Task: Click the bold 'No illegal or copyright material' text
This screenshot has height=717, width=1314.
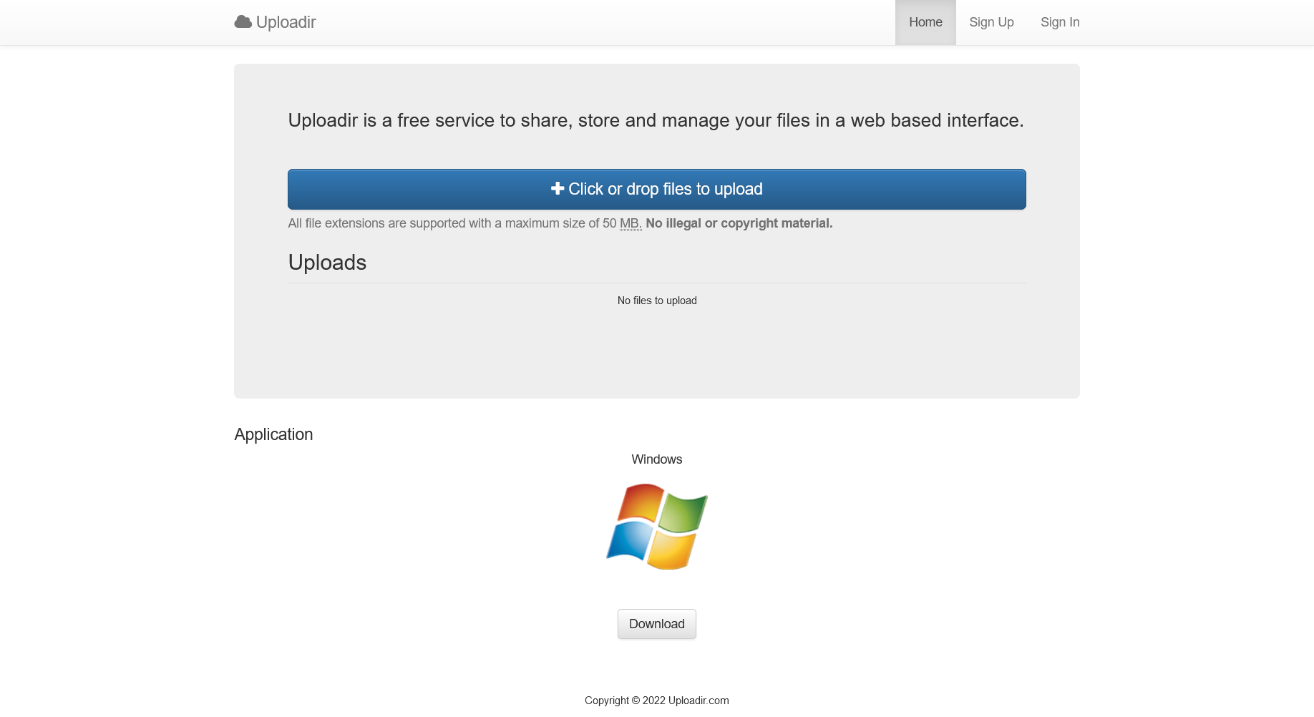Action: 739,223
